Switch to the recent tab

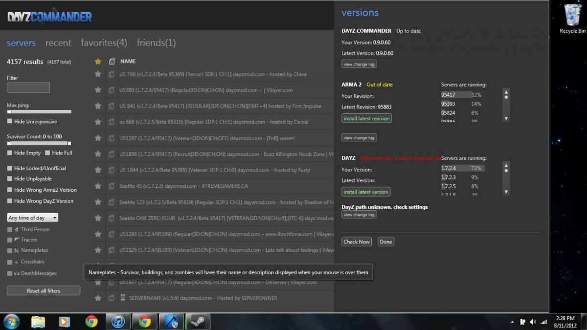pyautogui.click(x=58, y=43)
